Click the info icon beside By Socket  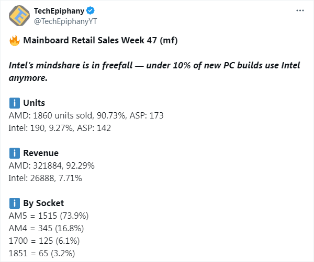tap(15, 203)
